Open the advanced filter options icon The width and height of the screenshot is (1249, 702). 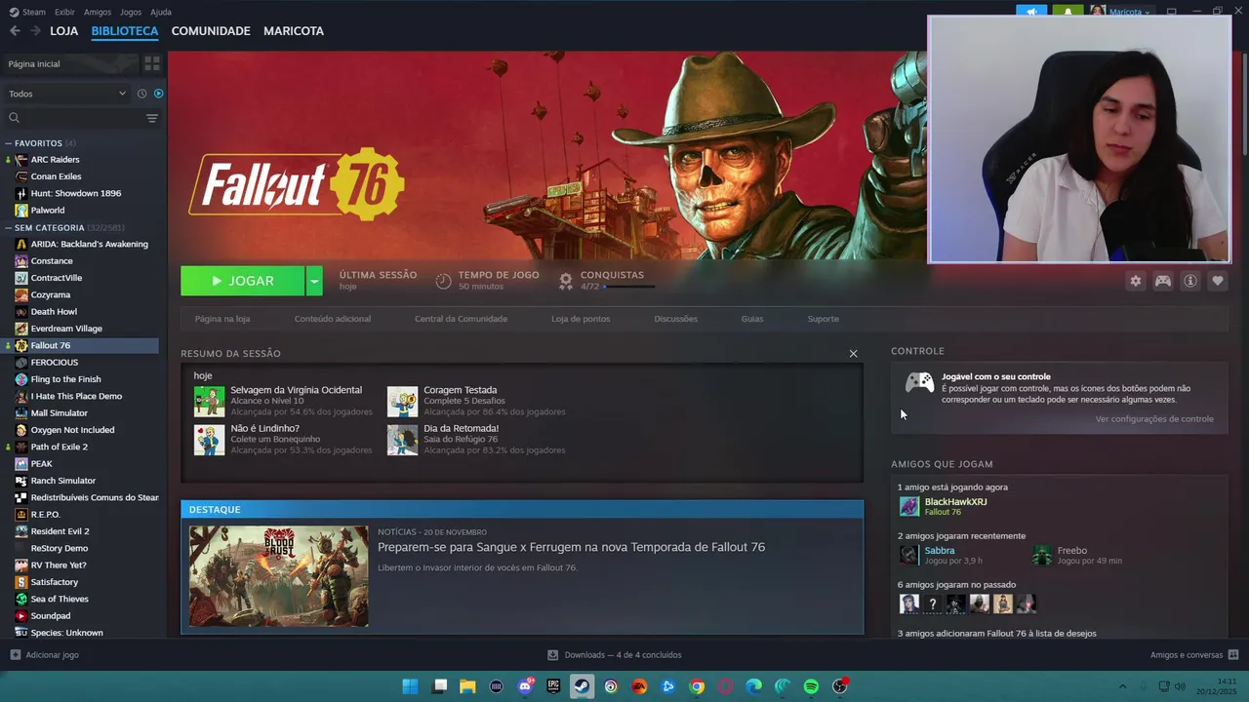click(x=152, y=118)
